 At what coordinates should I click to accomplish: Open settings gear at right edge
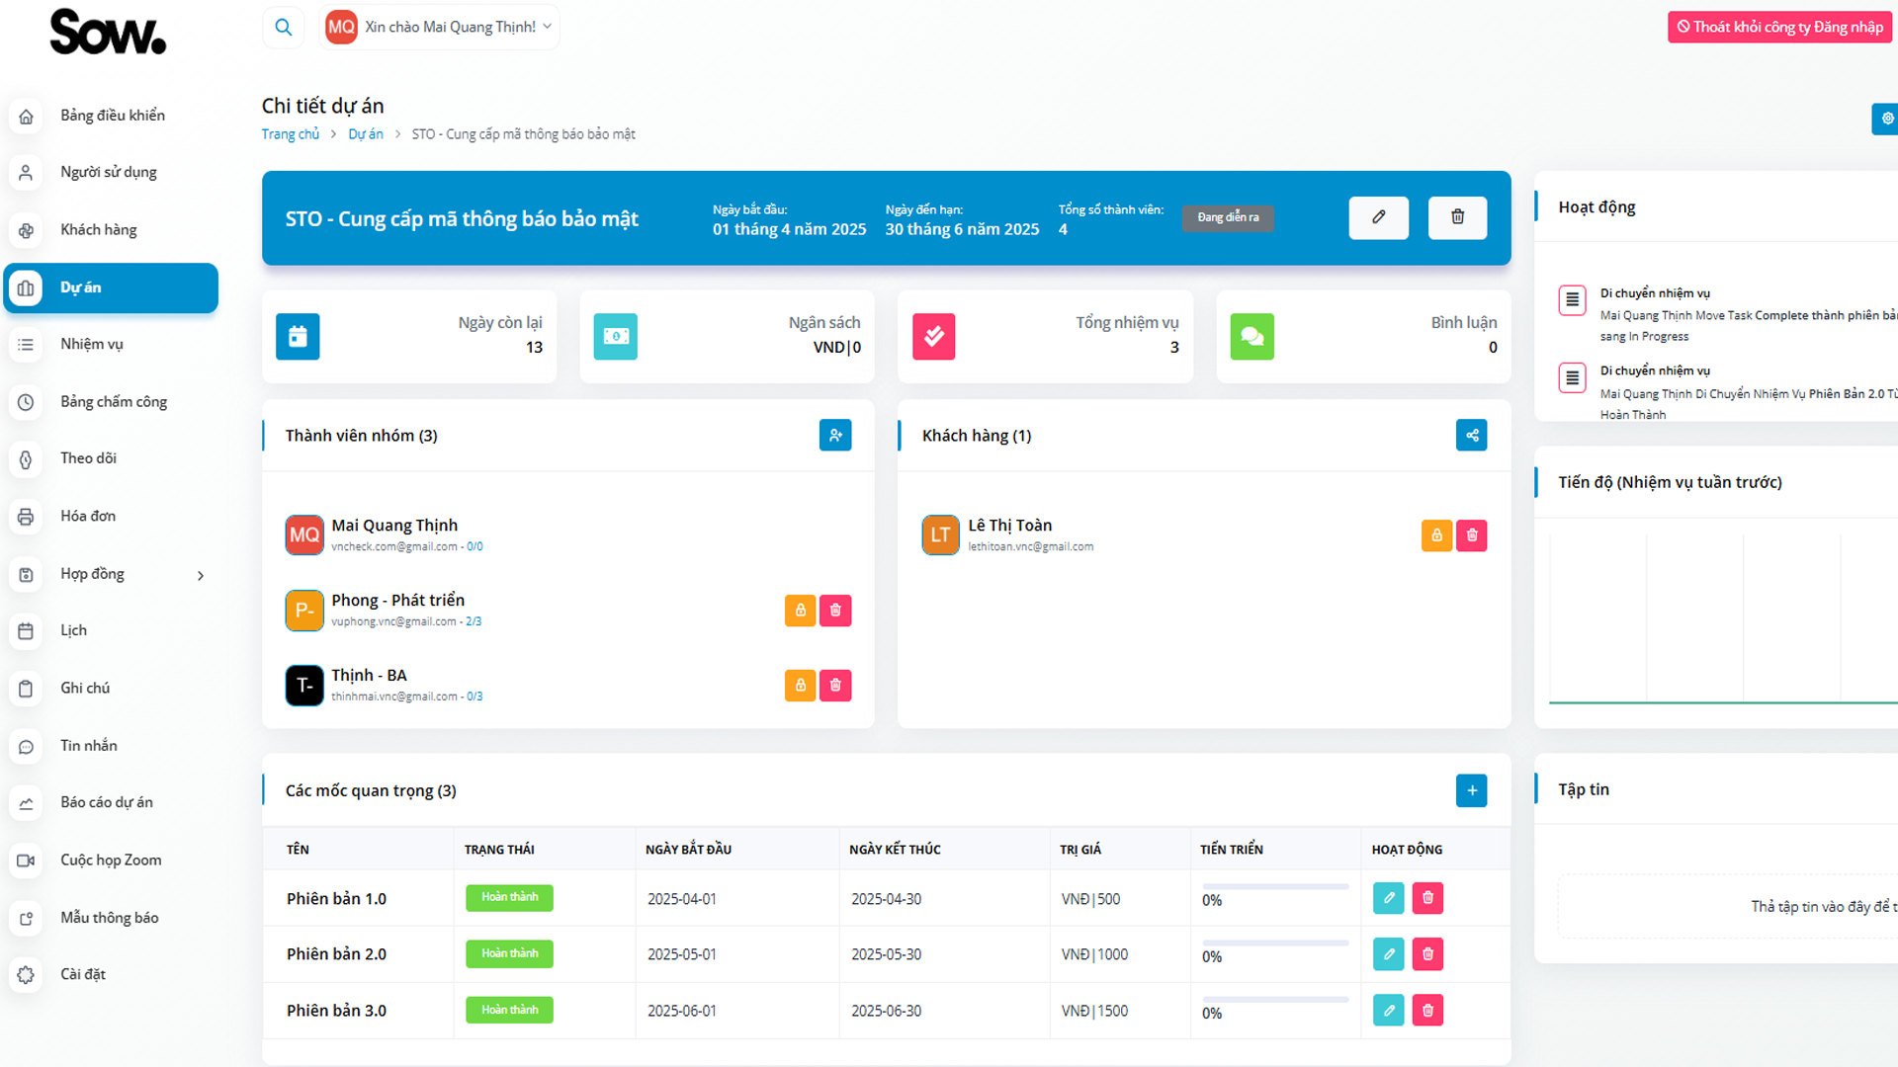[1886, 119]
